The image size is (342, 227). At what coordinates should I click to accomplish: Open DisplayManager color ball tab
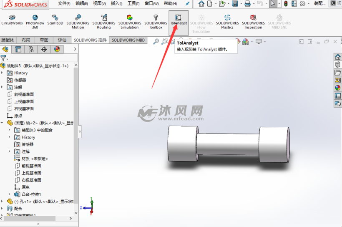pos(57,49)
